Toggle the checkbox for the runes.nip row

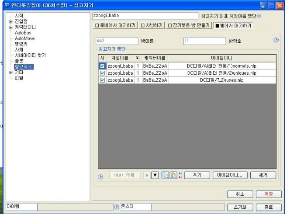(x=102, y=80)
